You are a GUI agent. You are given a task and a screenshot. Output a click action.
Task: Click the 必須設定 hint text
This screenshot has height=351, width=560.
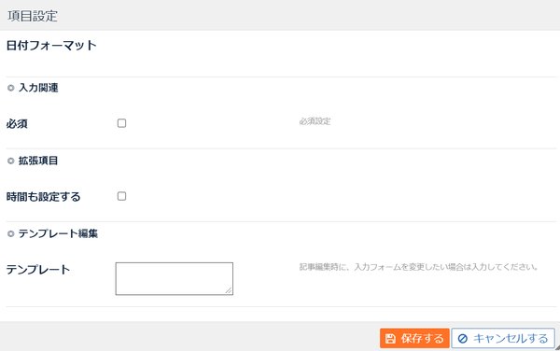(x=315, y=121)
